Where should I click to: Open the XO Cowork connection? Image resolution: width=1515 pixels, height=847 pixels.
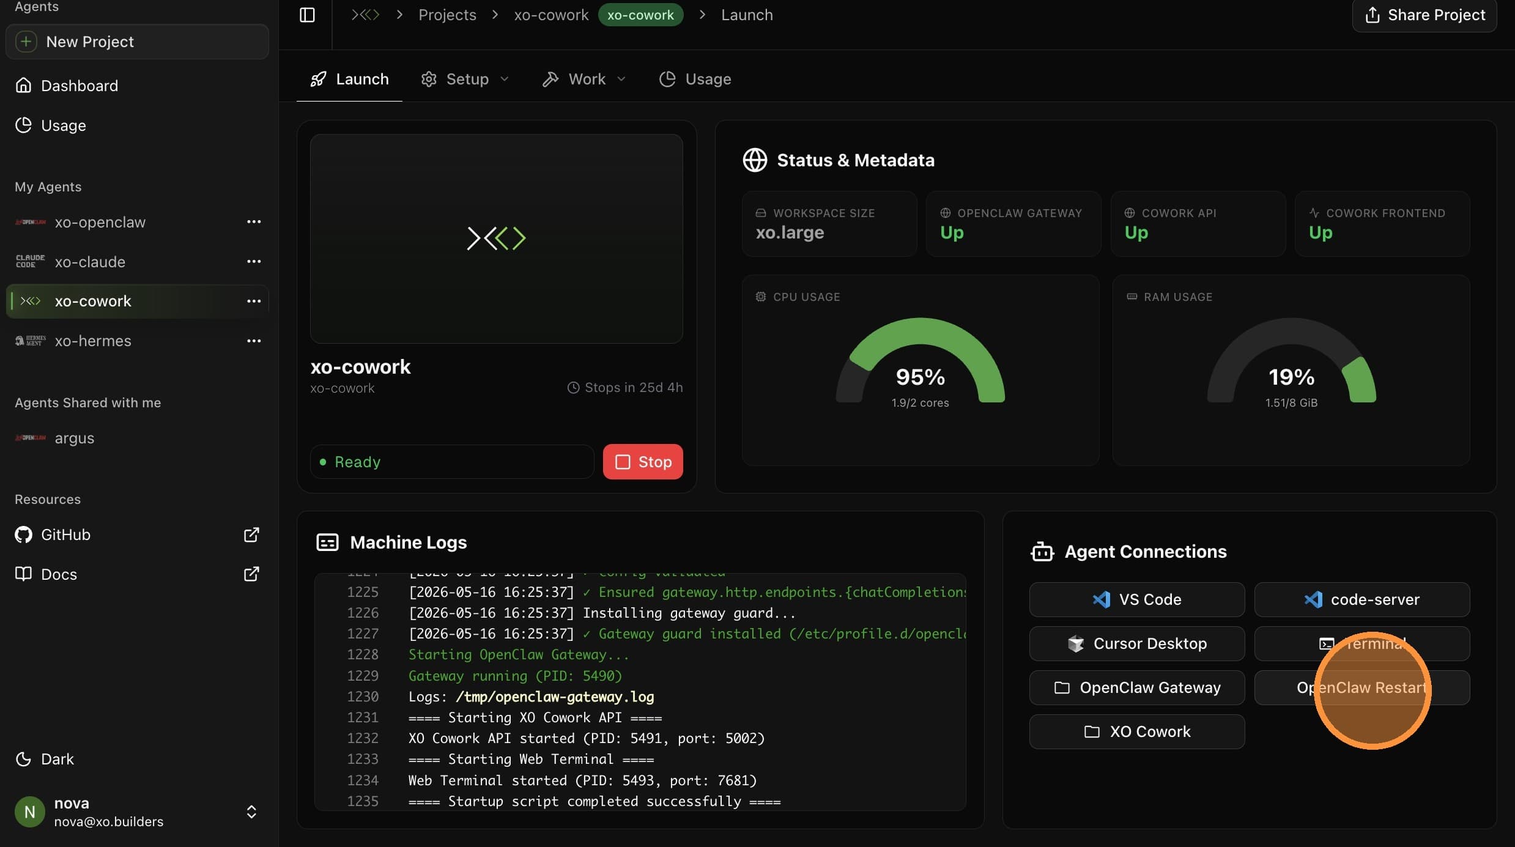click(1137, 732)
